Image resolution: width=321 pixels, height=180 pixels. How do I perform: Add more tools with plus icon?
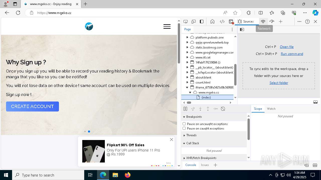click(281, 21)
